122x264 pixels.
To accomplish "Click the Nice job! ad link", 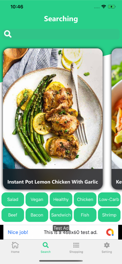I will (18, 232).
